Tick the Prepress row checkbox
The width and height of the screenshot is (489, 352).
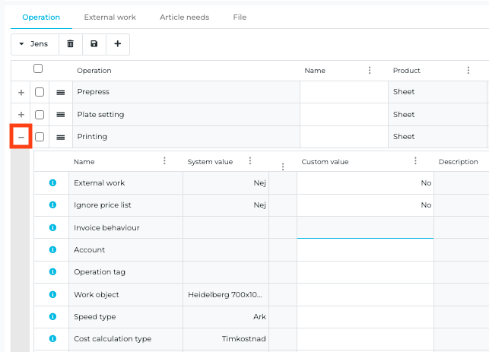click(x=40, y=92)
